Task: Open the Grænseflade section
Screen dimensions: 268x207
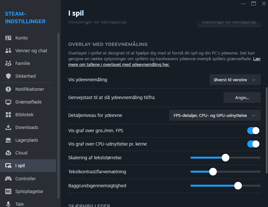Action: 28,102
